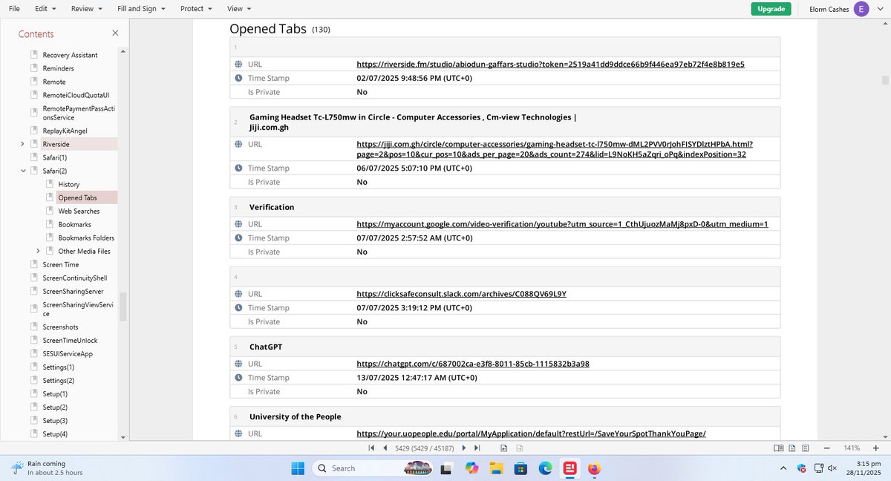The width and height of the screenshot is (891, 481).
Task: Click the ScreenTimeUnlock bookmark page icon
Action: point(34,340)
